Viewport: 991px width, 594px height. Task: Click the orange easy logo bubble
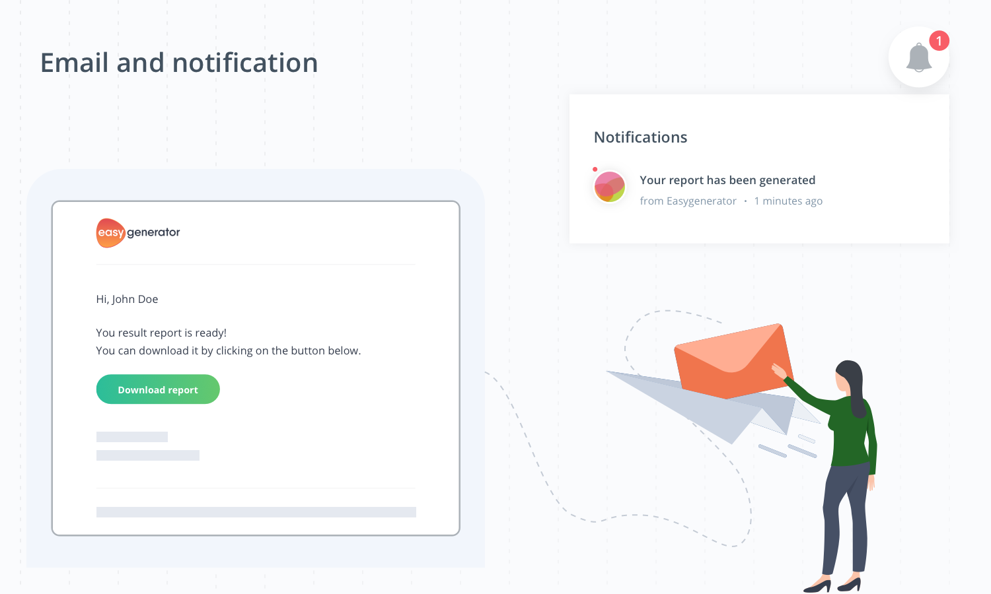click(110, 233)
